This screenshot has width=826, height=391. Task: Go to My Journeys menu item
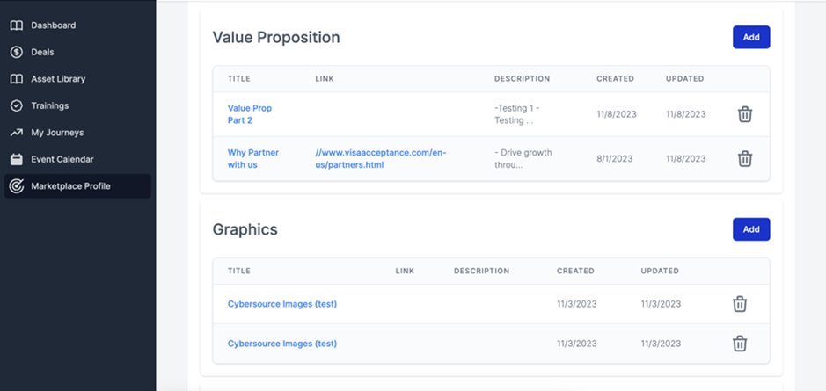(57, 133)
